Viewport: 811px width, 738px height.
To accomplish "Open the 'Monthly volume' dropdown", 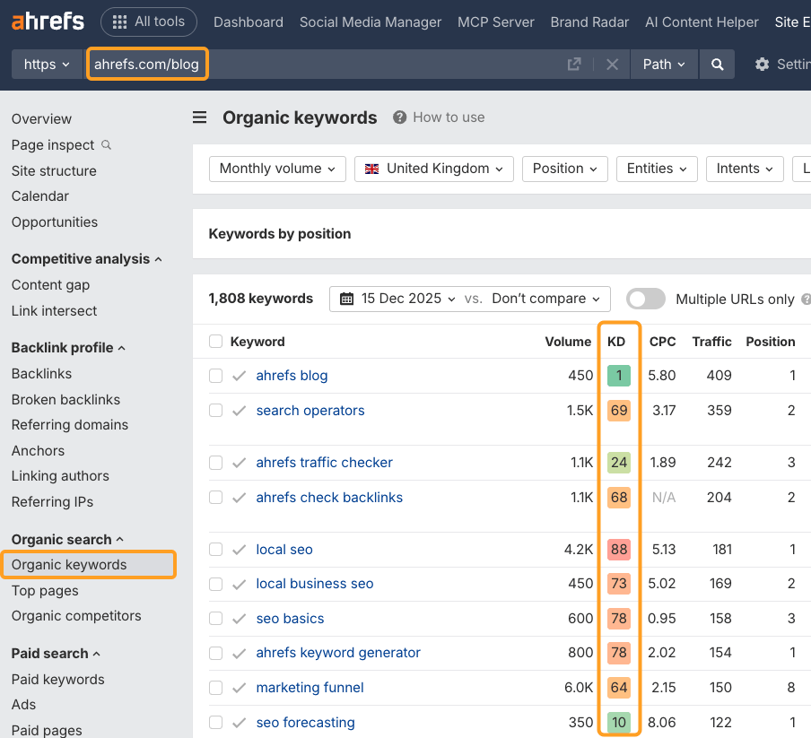I will tap(276, 169).
